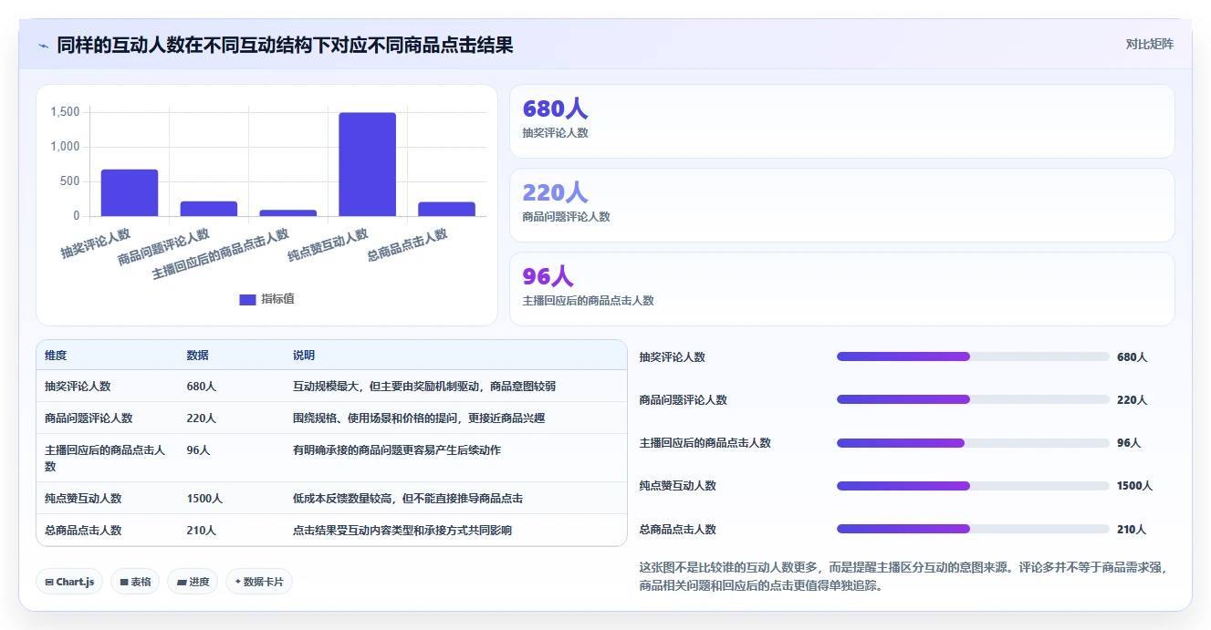Screen dimensions: 1211x630
Task: Click the icon inside the 进度 chip
Action: [x=182, y=582]
